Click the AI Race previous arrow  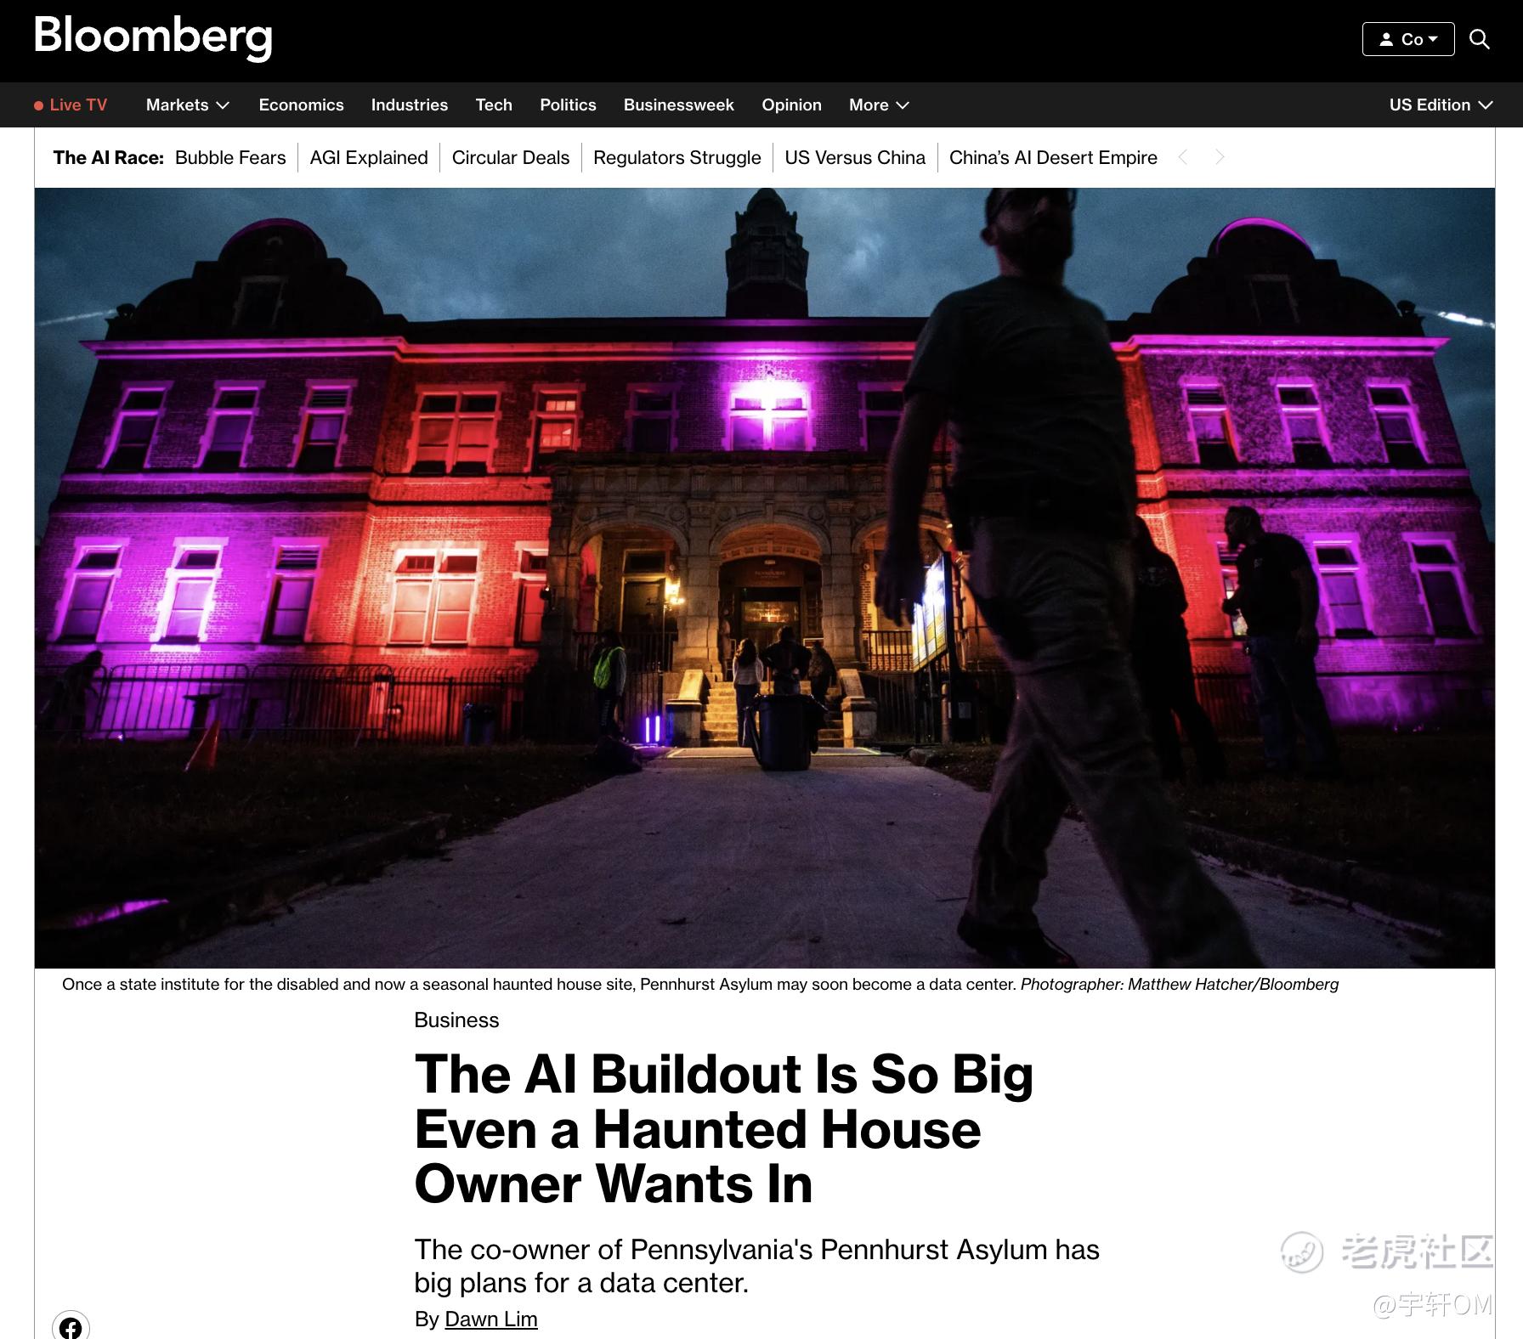[1183, 157]
